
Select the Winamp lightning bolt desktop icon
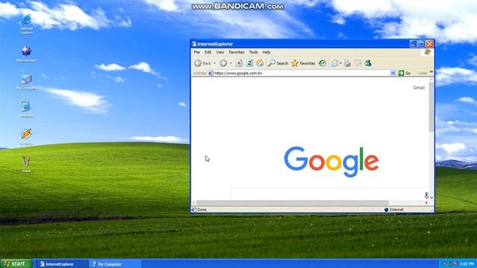click(x=26, y=137)
